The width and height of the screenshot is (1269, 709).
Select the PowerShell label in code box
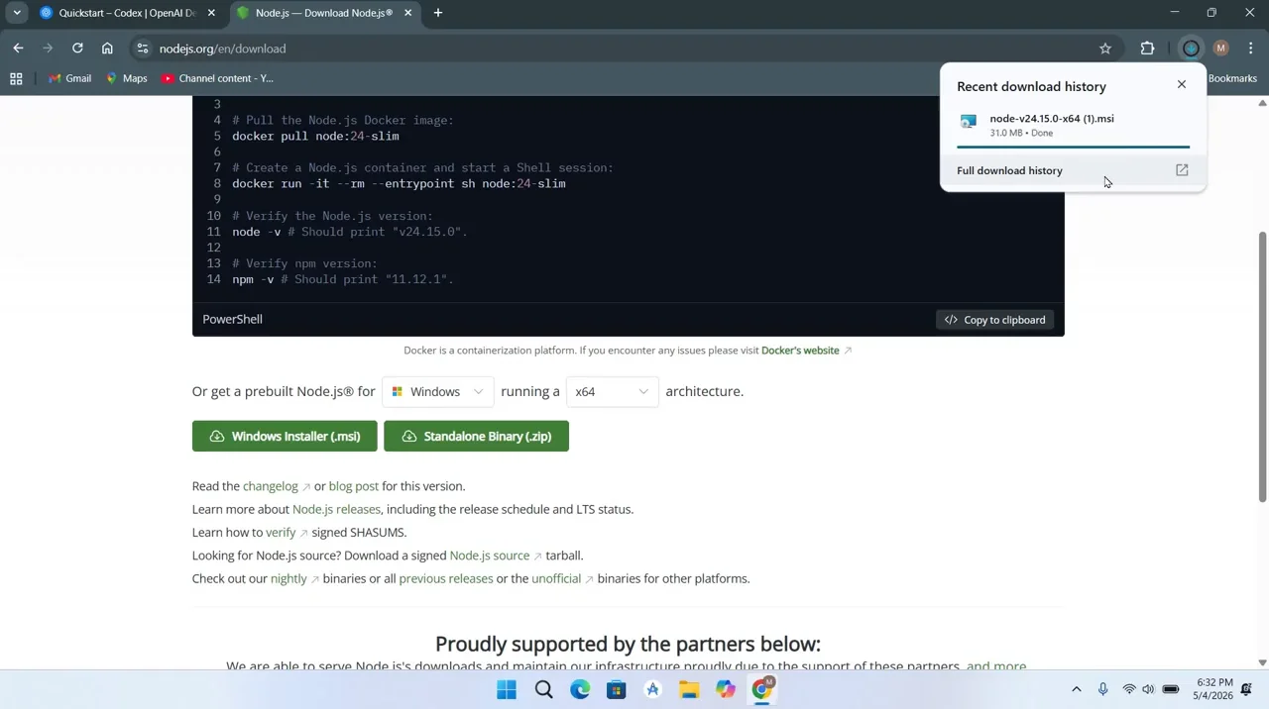(x=232, y=319)
